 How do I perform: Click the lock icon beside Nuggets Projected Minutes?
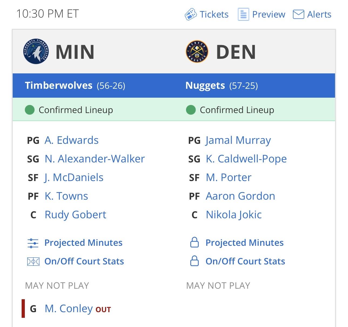[194, 243]
